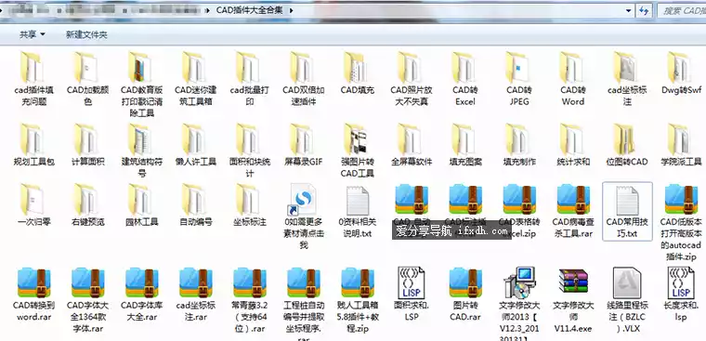This screenshot has height=341, width=706.
Task: Open the 学院派工具 folder
Action: click(x=681, y=145)
